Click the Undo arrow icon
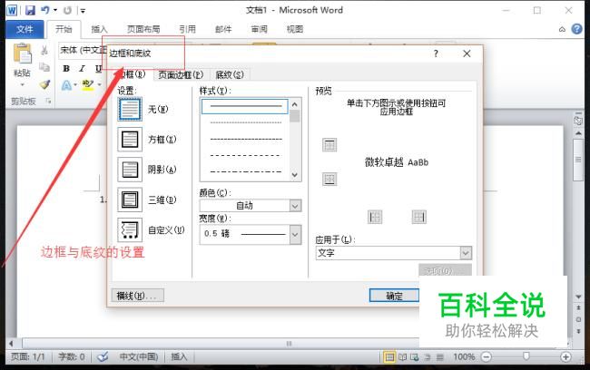 coord(44,10)
